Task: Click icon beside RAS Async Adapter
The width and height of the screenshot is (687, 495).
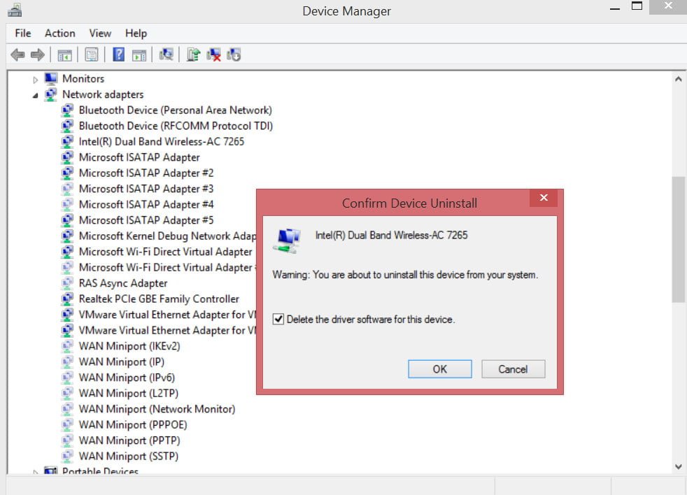Action: [x=67, y=283]
